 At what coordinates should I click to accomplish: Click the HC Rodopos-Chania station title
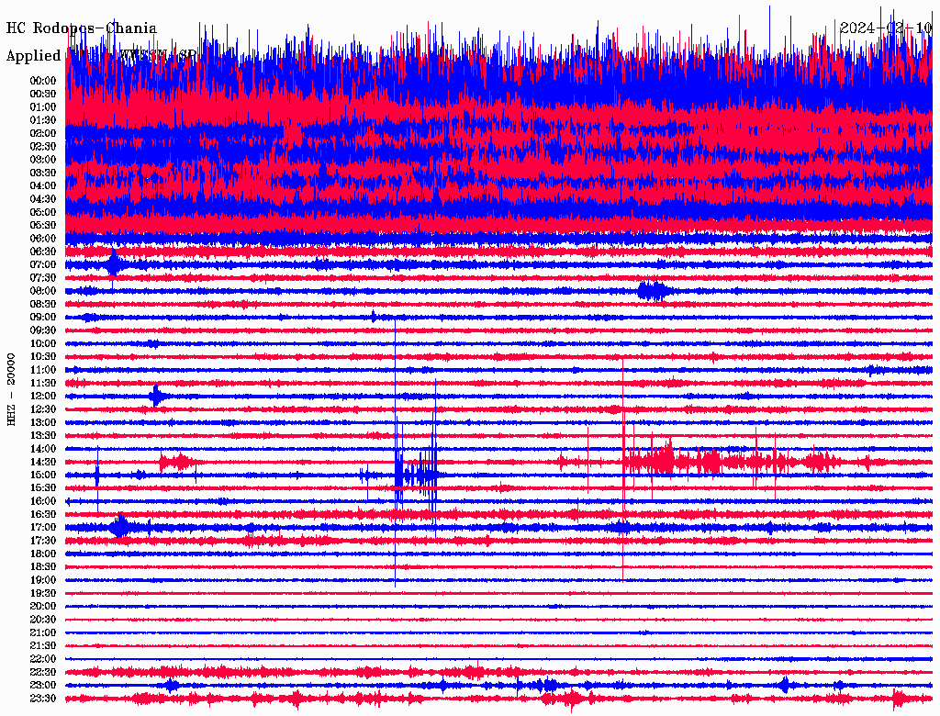click(82, 28)
